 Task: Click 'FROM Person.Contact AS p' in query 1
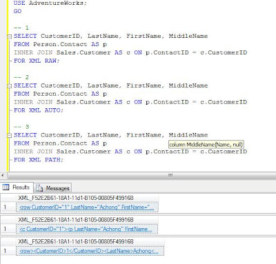coord(60,44)
